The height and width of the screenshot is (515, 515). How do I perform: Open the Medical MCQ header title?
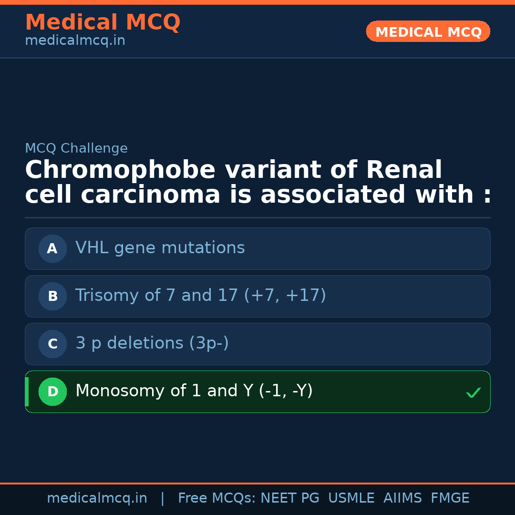tap(103, 22)
